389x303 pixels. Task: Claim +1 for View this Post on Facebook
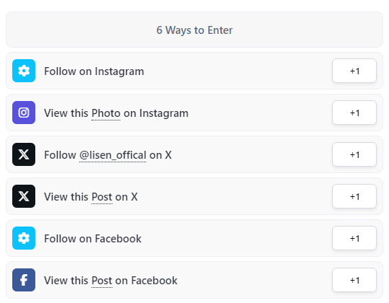coord(354,280)
